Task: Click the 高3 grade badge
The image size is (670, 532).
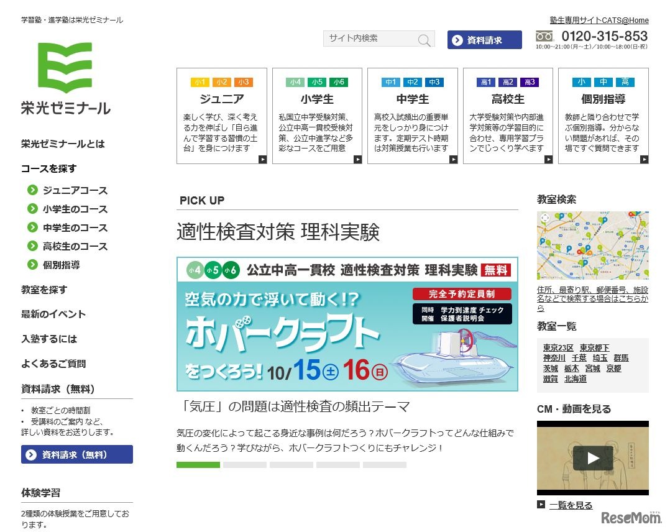Action: point(530,82)
